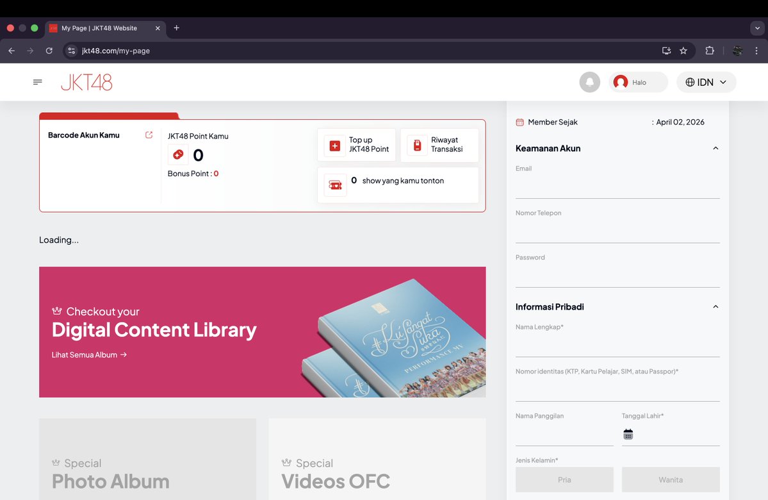768x500 pixels.
Task: Go back in browser history
Action: pyautogui.click(x=12, y=51)
